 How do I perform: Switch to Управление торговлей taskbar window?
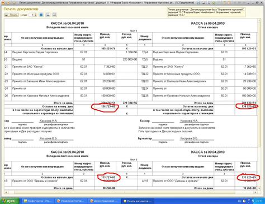72,201
